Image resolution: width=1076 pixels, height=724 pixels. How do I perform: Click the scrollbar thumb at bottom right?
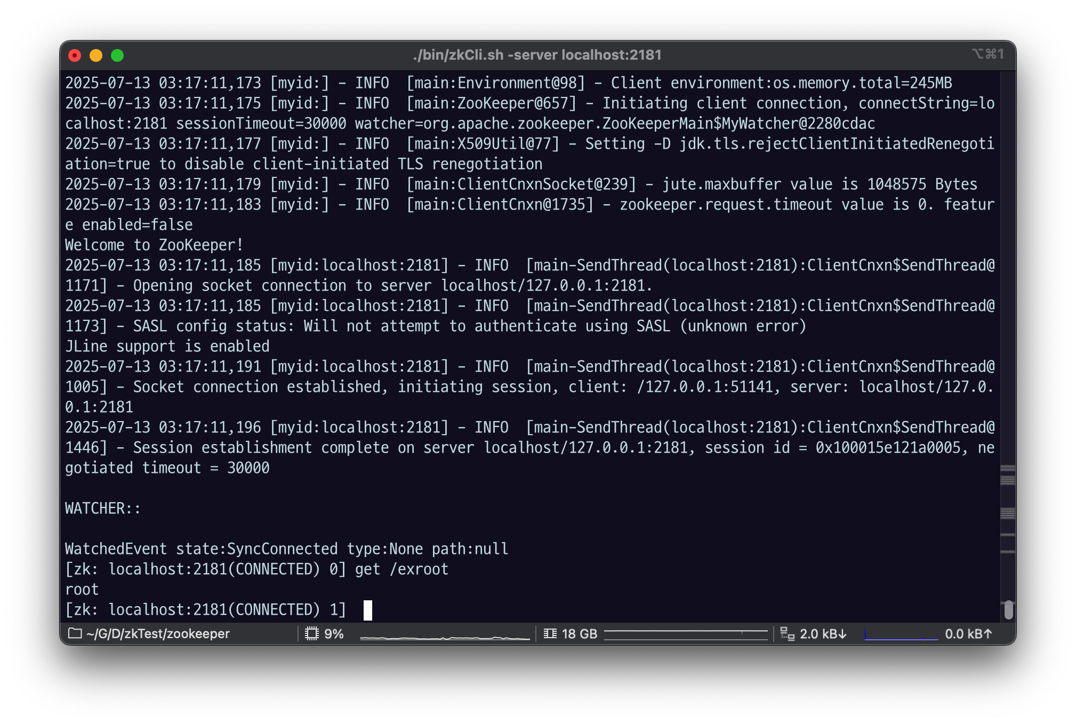1008,609
